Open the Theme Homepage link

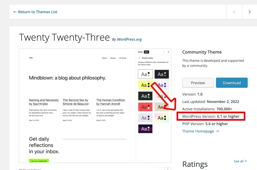click(x=200, y=131)
